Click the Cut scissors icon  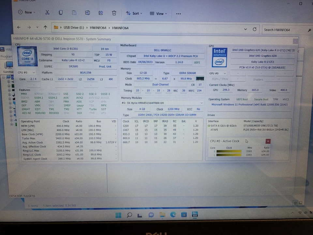tap(47, 13)
